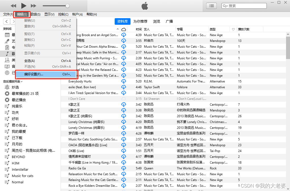Click the rewind previous track button
The image size is (290, 191).
tap(13, 6)
